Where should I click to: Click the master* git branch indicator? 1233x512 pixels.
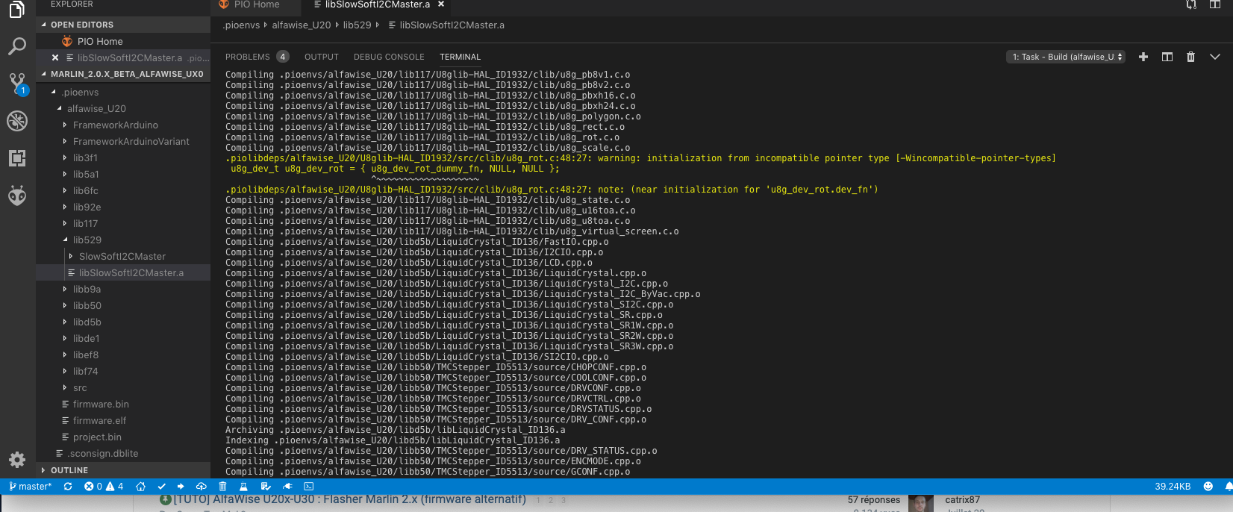(x=30, y=487)
